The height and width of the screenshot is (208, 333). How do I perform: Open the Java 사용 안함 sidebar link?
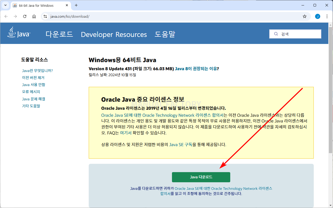tap(34, 85)
